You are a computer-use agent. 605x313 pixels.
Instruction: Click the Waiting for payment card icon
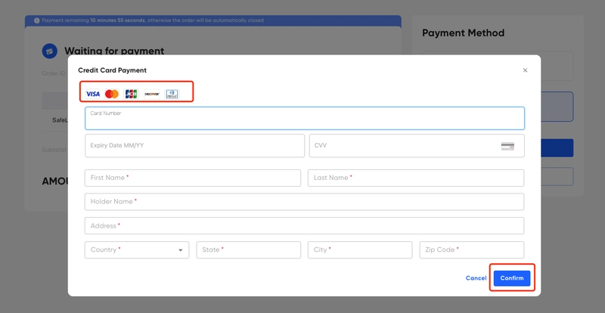50,51
